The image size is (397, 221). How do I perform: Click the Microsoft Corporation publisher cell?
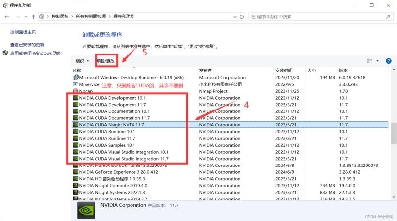point(222,78)
